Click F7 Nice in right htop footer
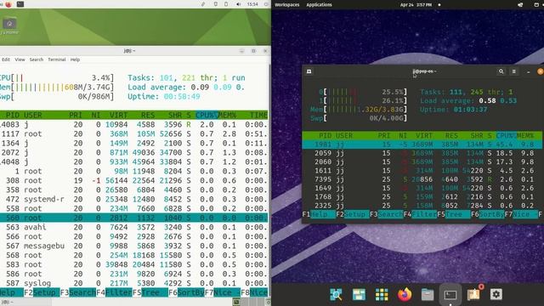544x306 pixels. (x=521, y=214)
